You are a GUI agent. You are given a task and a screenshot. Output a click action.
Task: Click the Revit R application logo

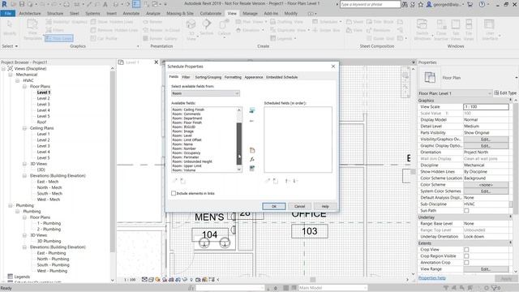pos(4,4)
